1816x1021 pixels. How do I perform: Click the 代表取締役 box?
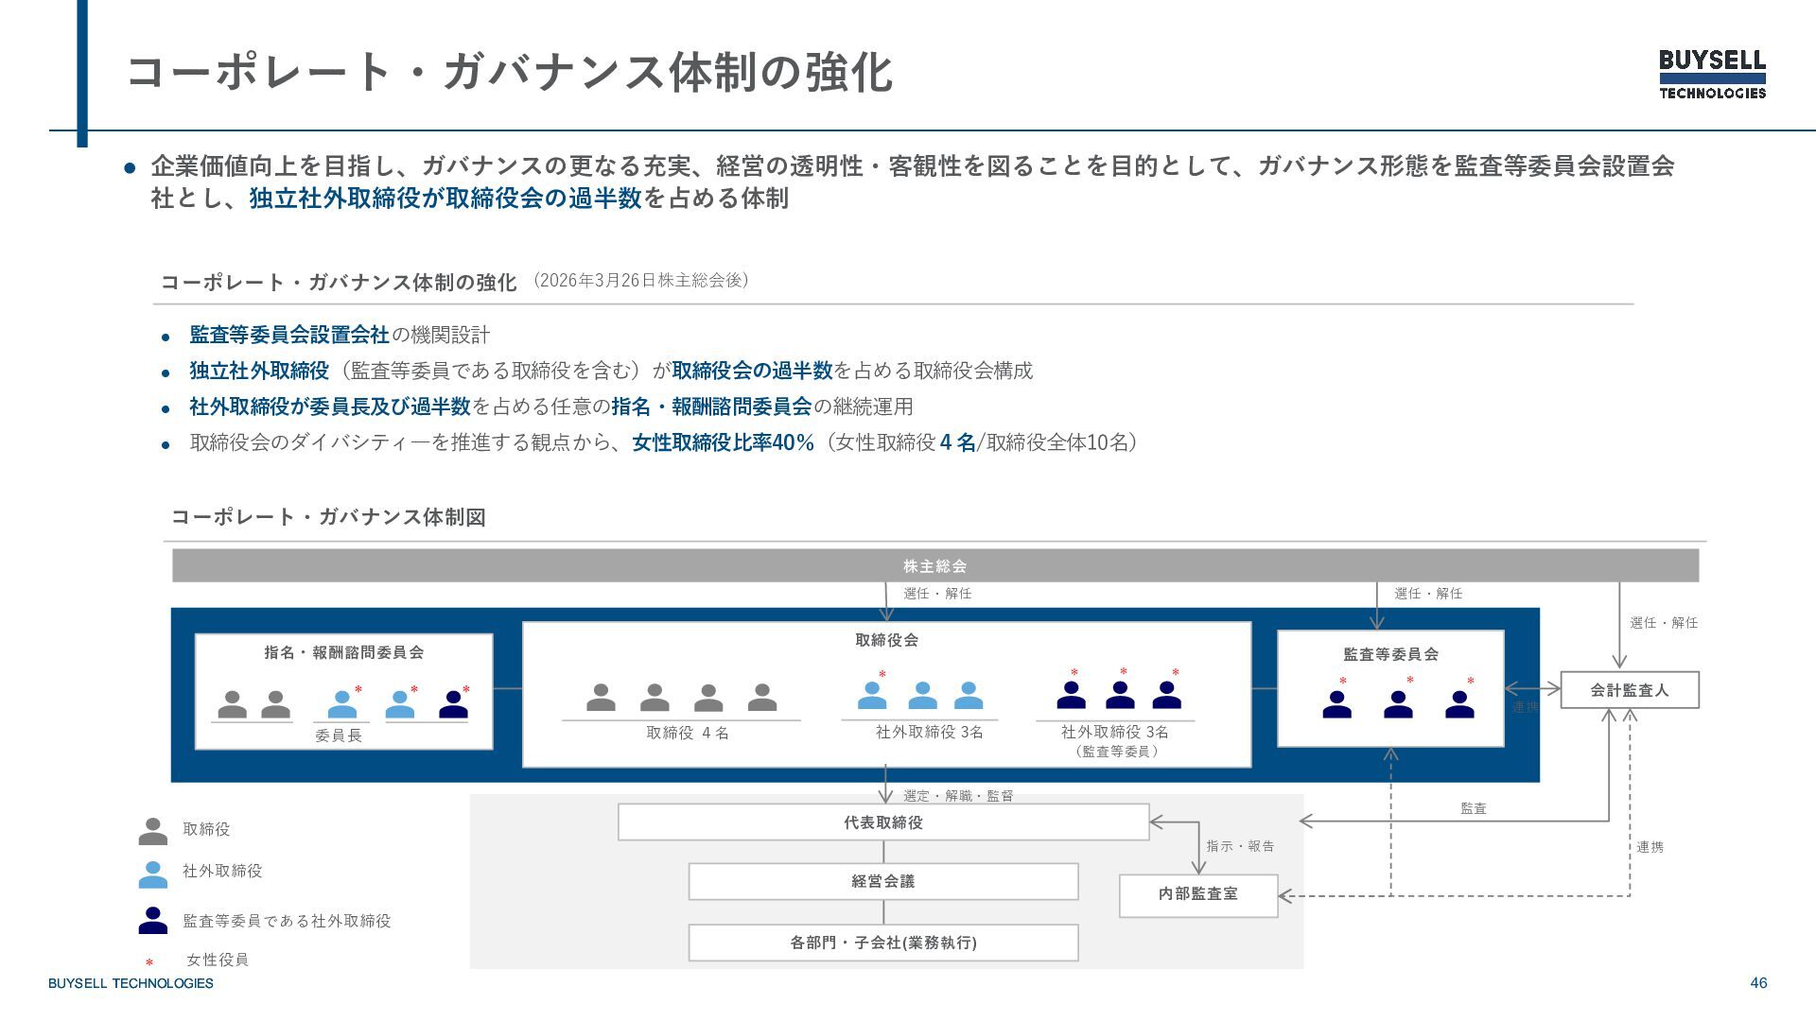pyautogui.click(x=882, y=822)
